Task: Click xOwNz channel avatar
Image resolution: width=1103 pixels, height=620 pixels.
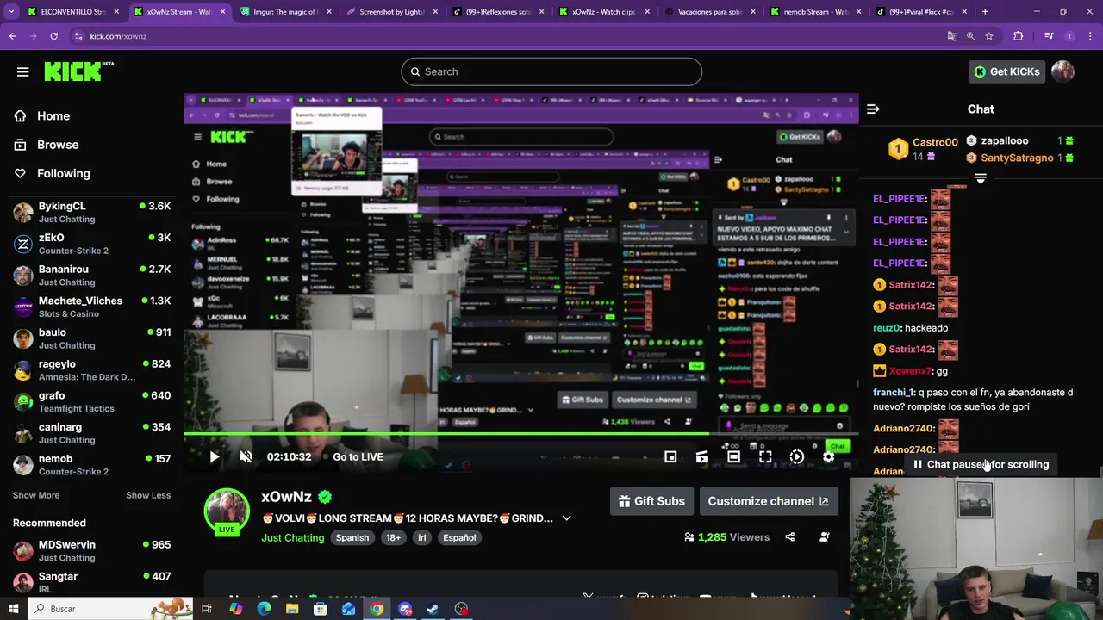Action: tap(227, 511)
